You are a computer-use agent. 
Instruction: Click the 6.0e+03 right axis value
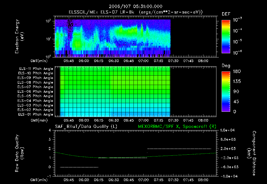[228, 140]
